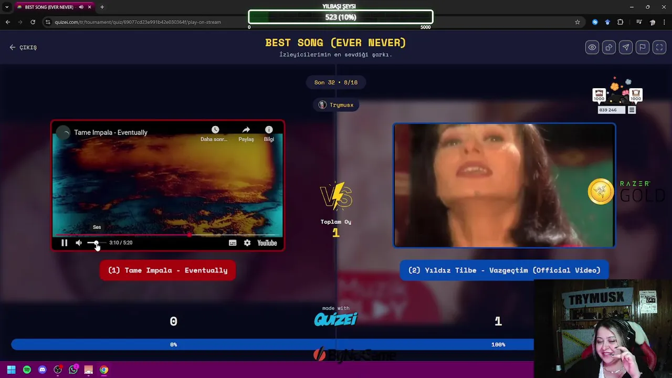Mute the tab via its speaker icon

click(81, 7)
